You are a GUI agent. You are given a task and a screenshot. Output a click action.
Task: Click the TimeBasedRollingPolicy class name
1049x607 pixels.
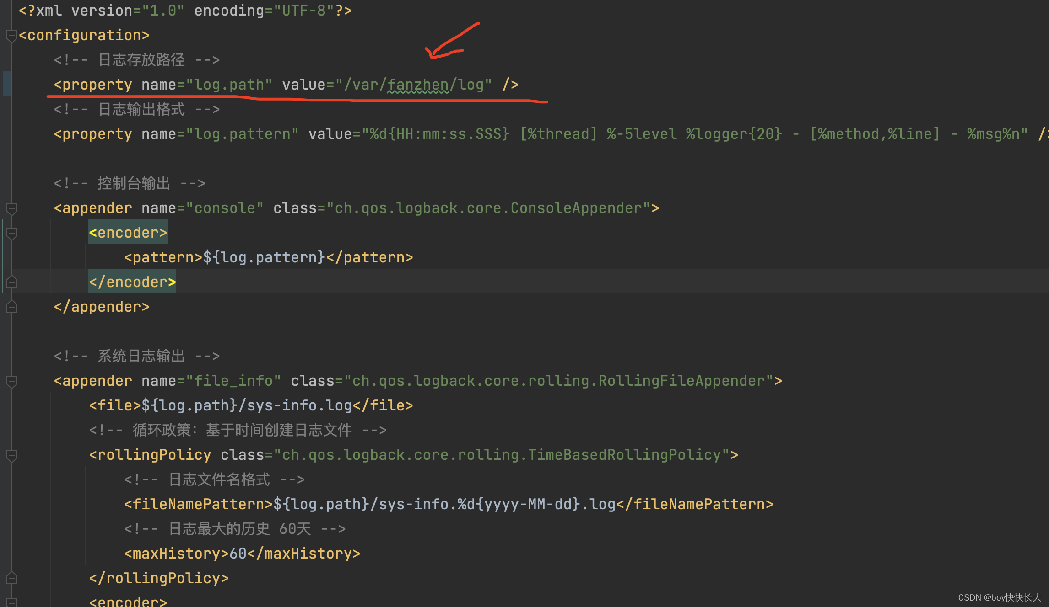tap(625, 455)
